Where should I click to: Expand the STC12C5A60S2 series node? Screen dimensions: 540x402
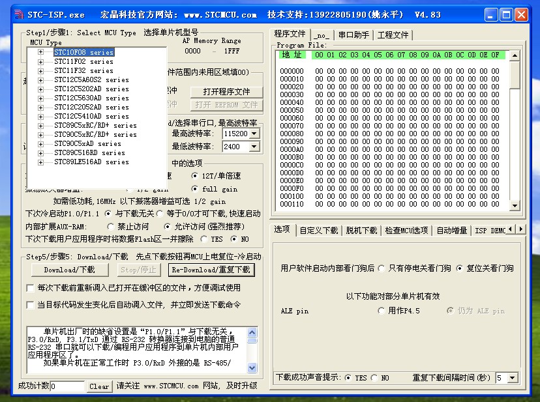[40, 80]
